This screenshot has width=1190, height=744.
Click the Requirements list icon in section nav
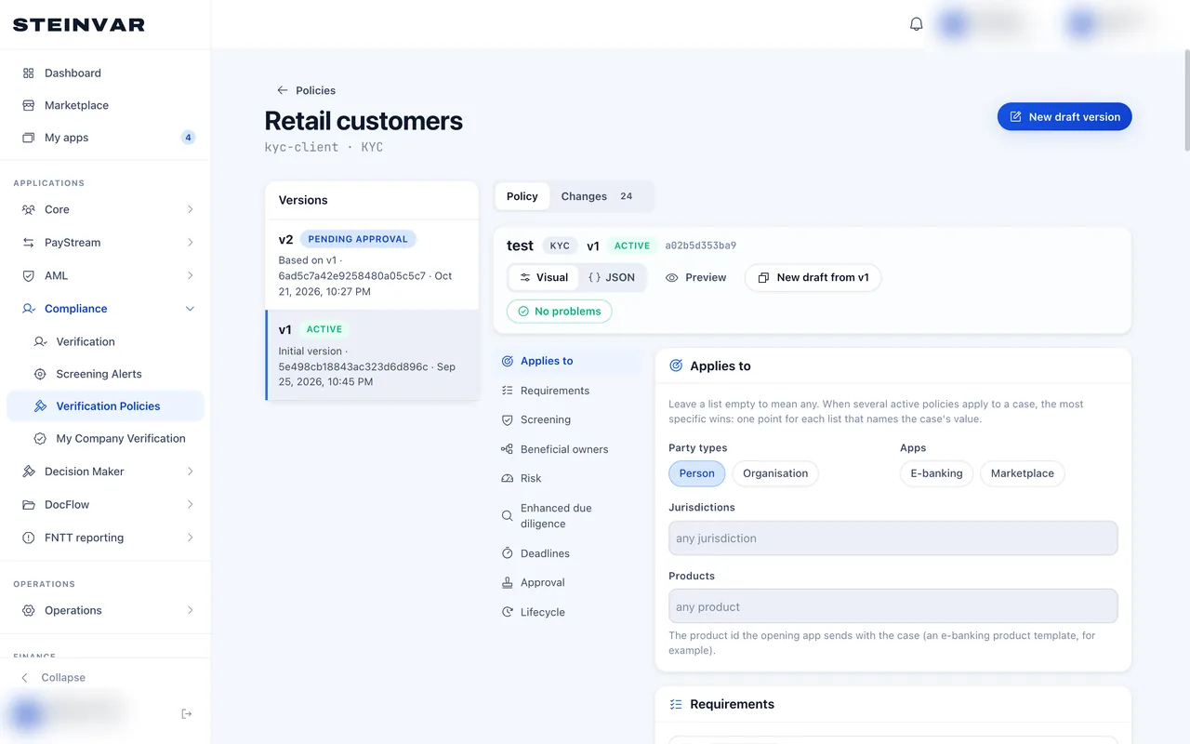point(507,391)
